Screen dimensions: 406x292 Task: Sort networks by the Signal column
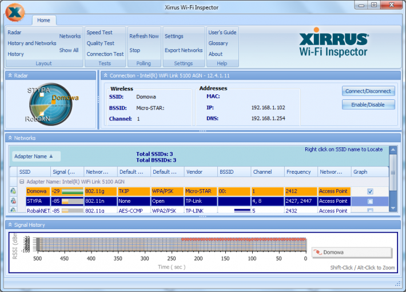coord(67,172)
